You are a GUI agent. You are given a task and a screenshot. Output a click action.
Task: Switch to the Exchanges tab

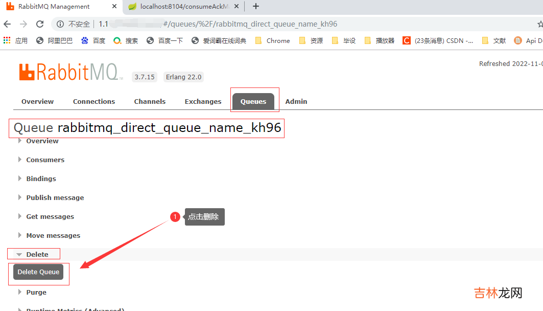pos(203,101)
